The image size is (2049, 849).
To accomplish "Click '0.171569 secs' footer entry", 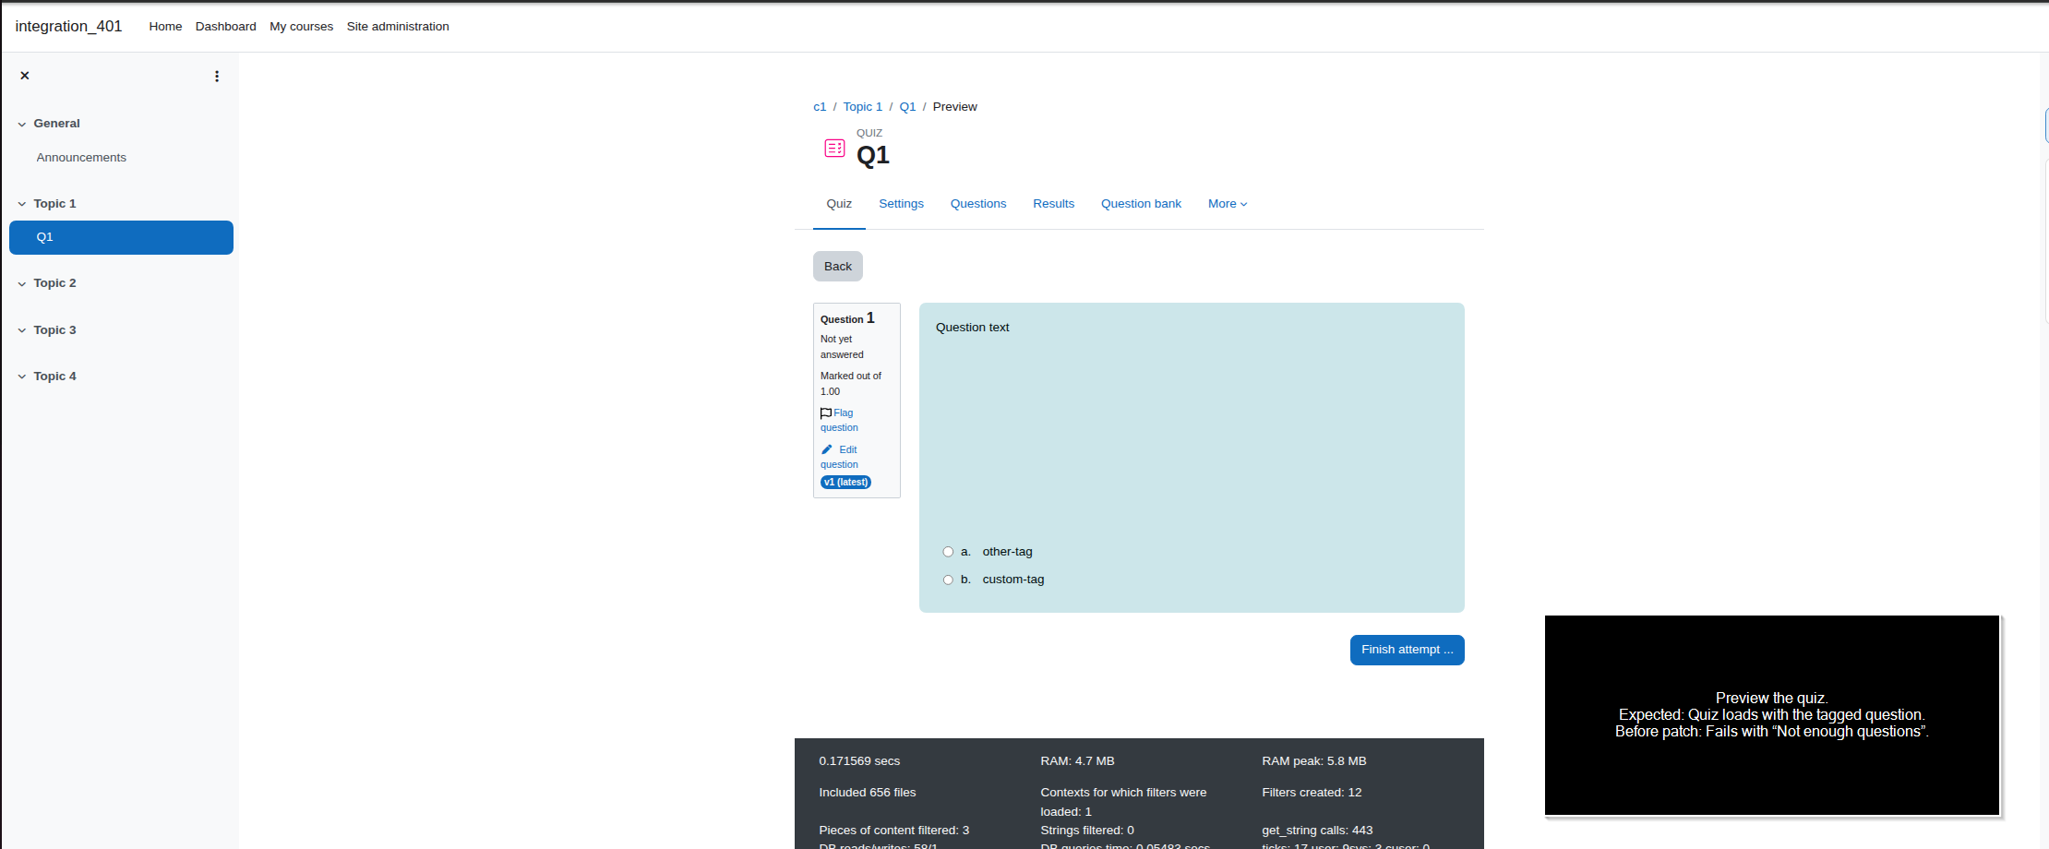I will 859,761.
